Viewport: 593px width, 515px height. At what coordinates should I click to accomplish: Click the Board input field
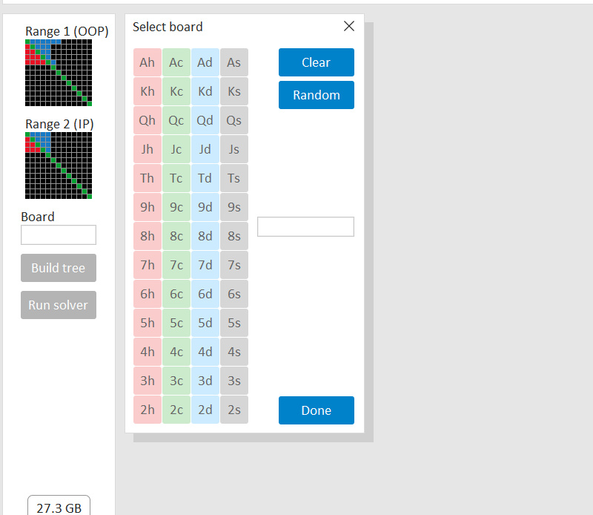(59, 235)
